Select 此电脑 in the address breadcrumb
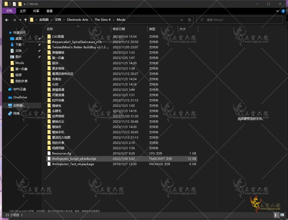Viewport: 288px width, 220px height. [44, 20]
